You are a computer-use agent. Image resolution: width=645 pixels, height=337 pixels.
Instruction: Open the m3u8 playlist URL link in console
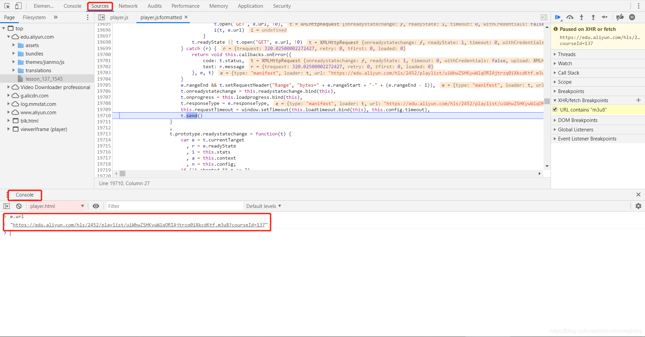tap(139, 225)
